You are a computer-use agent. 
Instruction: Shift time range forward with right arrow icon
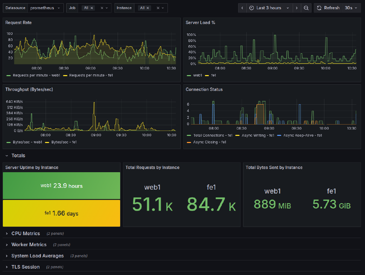tap(297, 7)
